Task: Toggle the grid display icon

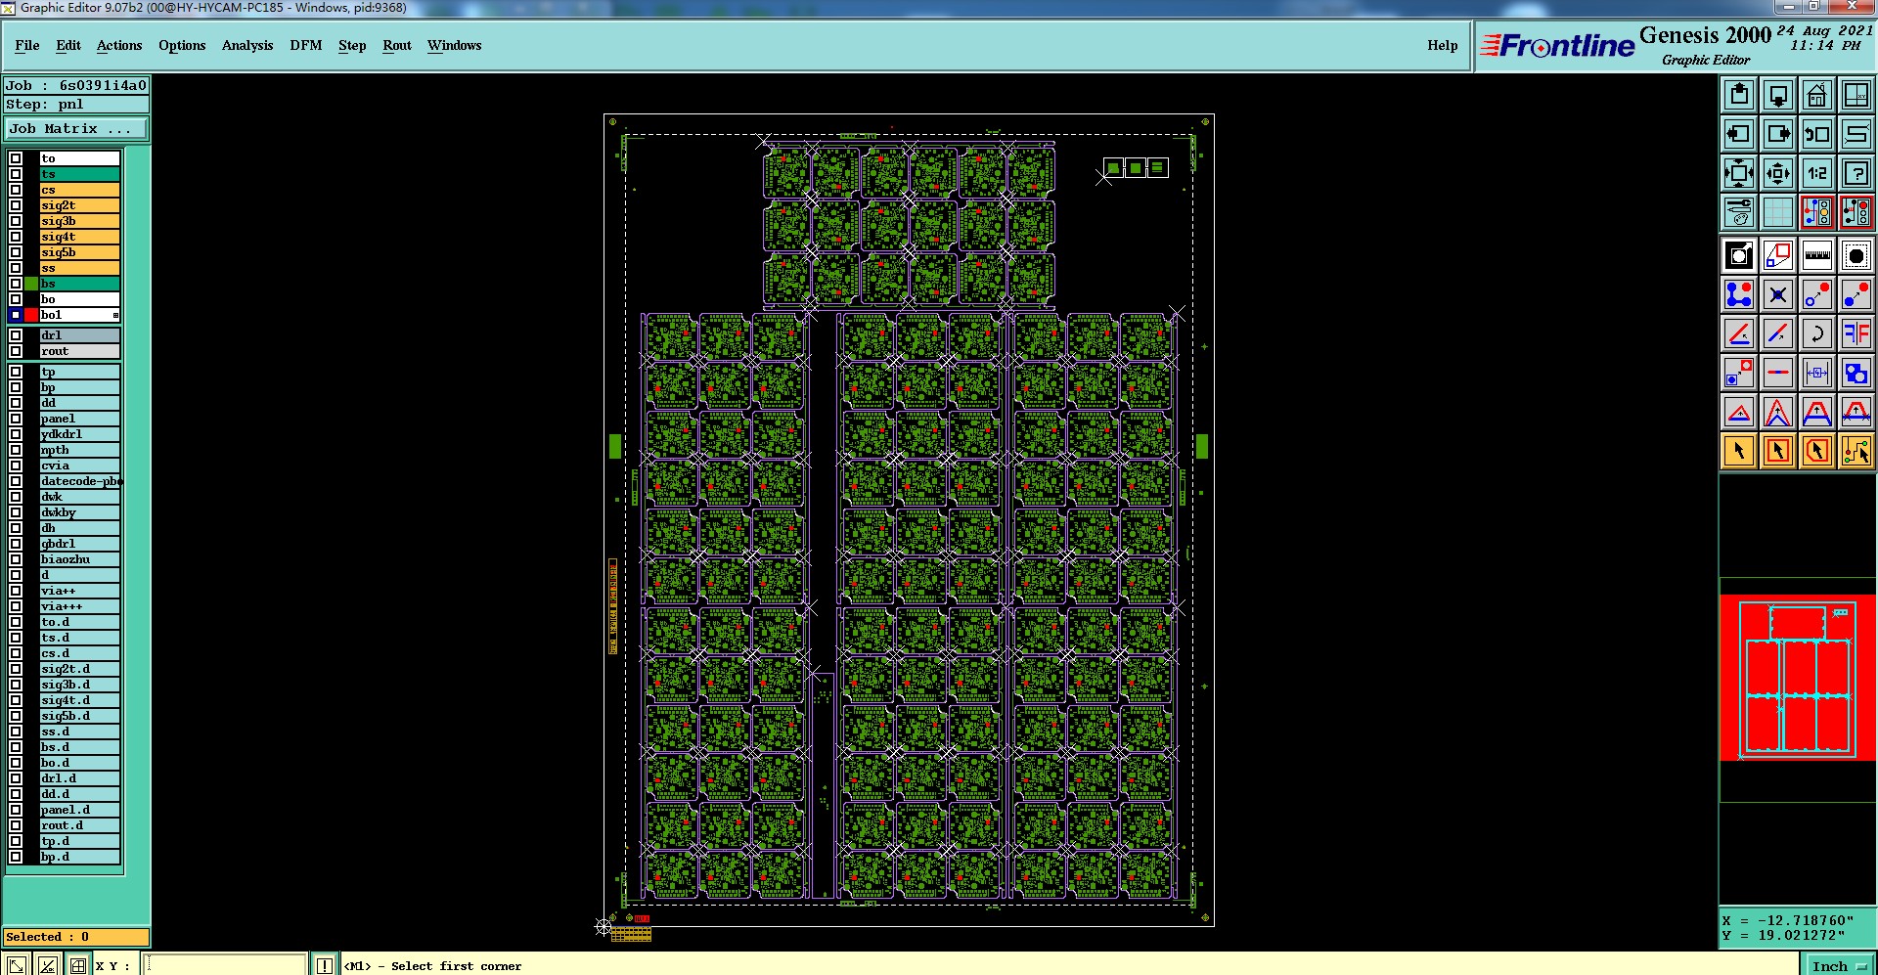Action: pos(1778,212)
